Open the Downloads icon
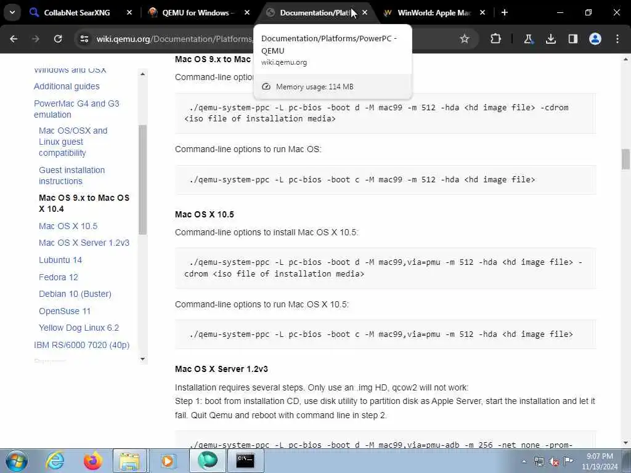The image size is (631, 473). click(551, 39)
